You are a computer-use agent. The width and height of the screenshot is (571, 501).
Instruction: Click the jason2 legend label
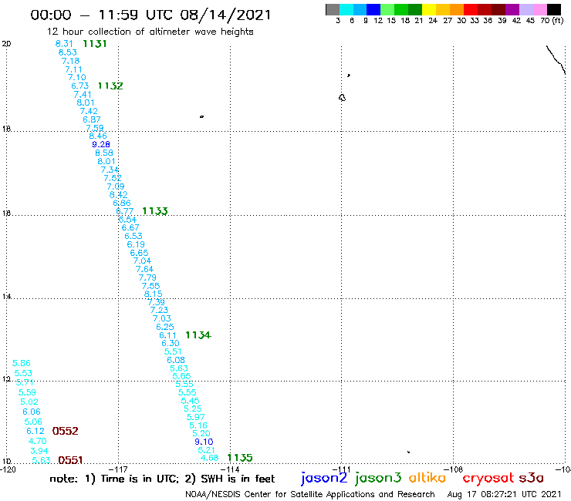point(324,478)
